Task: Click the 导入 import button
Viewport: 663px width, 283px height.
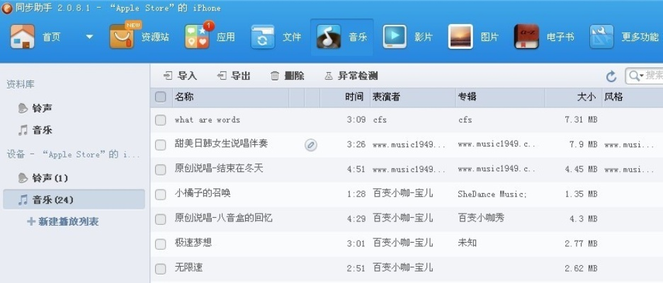Action: (x=180, y=76)
